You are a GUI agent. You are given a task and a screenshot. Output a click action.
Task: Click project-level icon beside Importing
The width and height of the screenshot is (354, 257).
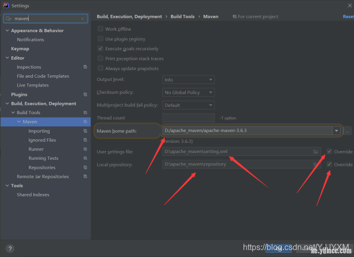tap(85, 131)
